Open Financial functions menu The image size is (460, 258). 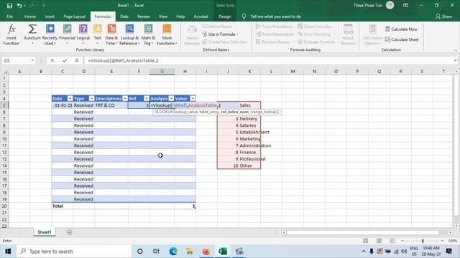tap(67, 35)
